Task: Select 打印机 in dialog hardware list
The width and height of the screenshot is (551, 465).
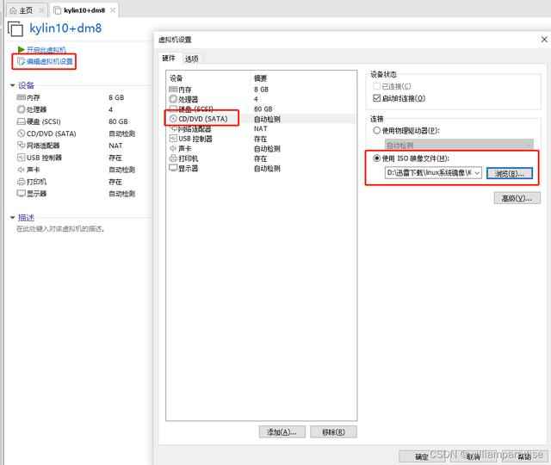Action: point(262,158)
